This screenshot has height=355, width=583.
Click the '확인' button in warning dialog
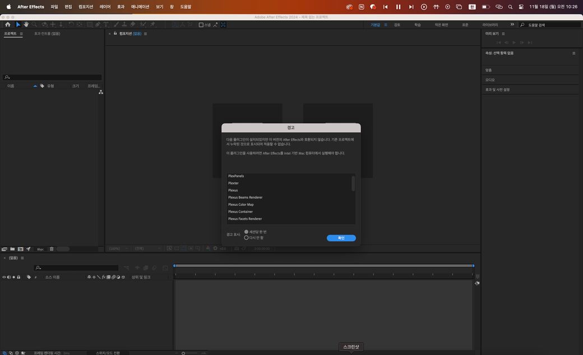click(x=341, y=238)
